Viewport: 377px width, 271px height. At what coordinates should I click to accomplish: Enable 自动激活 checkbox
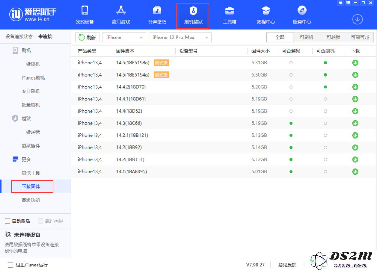tap(8, 221)
